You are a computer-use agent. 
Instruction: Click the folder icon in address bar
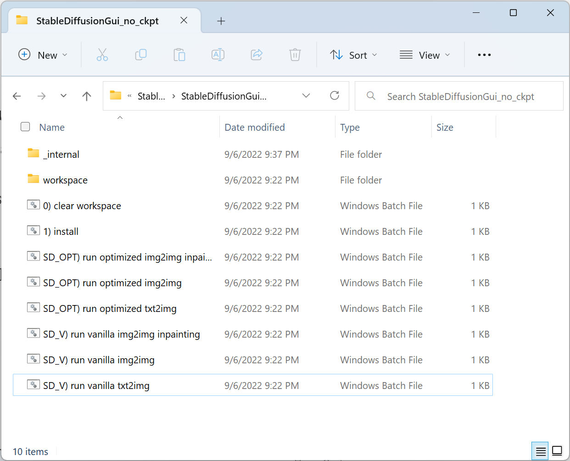[x=116, y=95]
